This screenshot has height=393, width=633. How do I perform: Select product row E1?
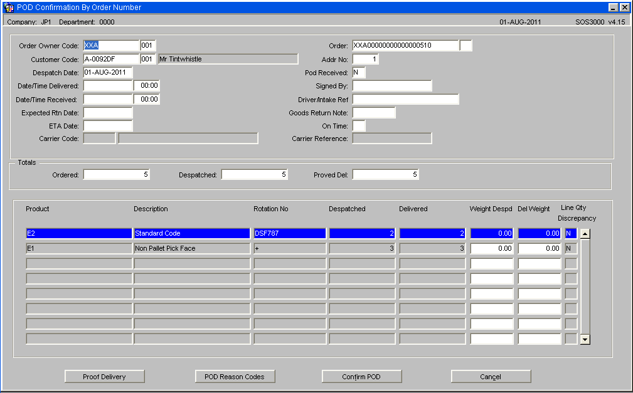click(x=79, y=248)
